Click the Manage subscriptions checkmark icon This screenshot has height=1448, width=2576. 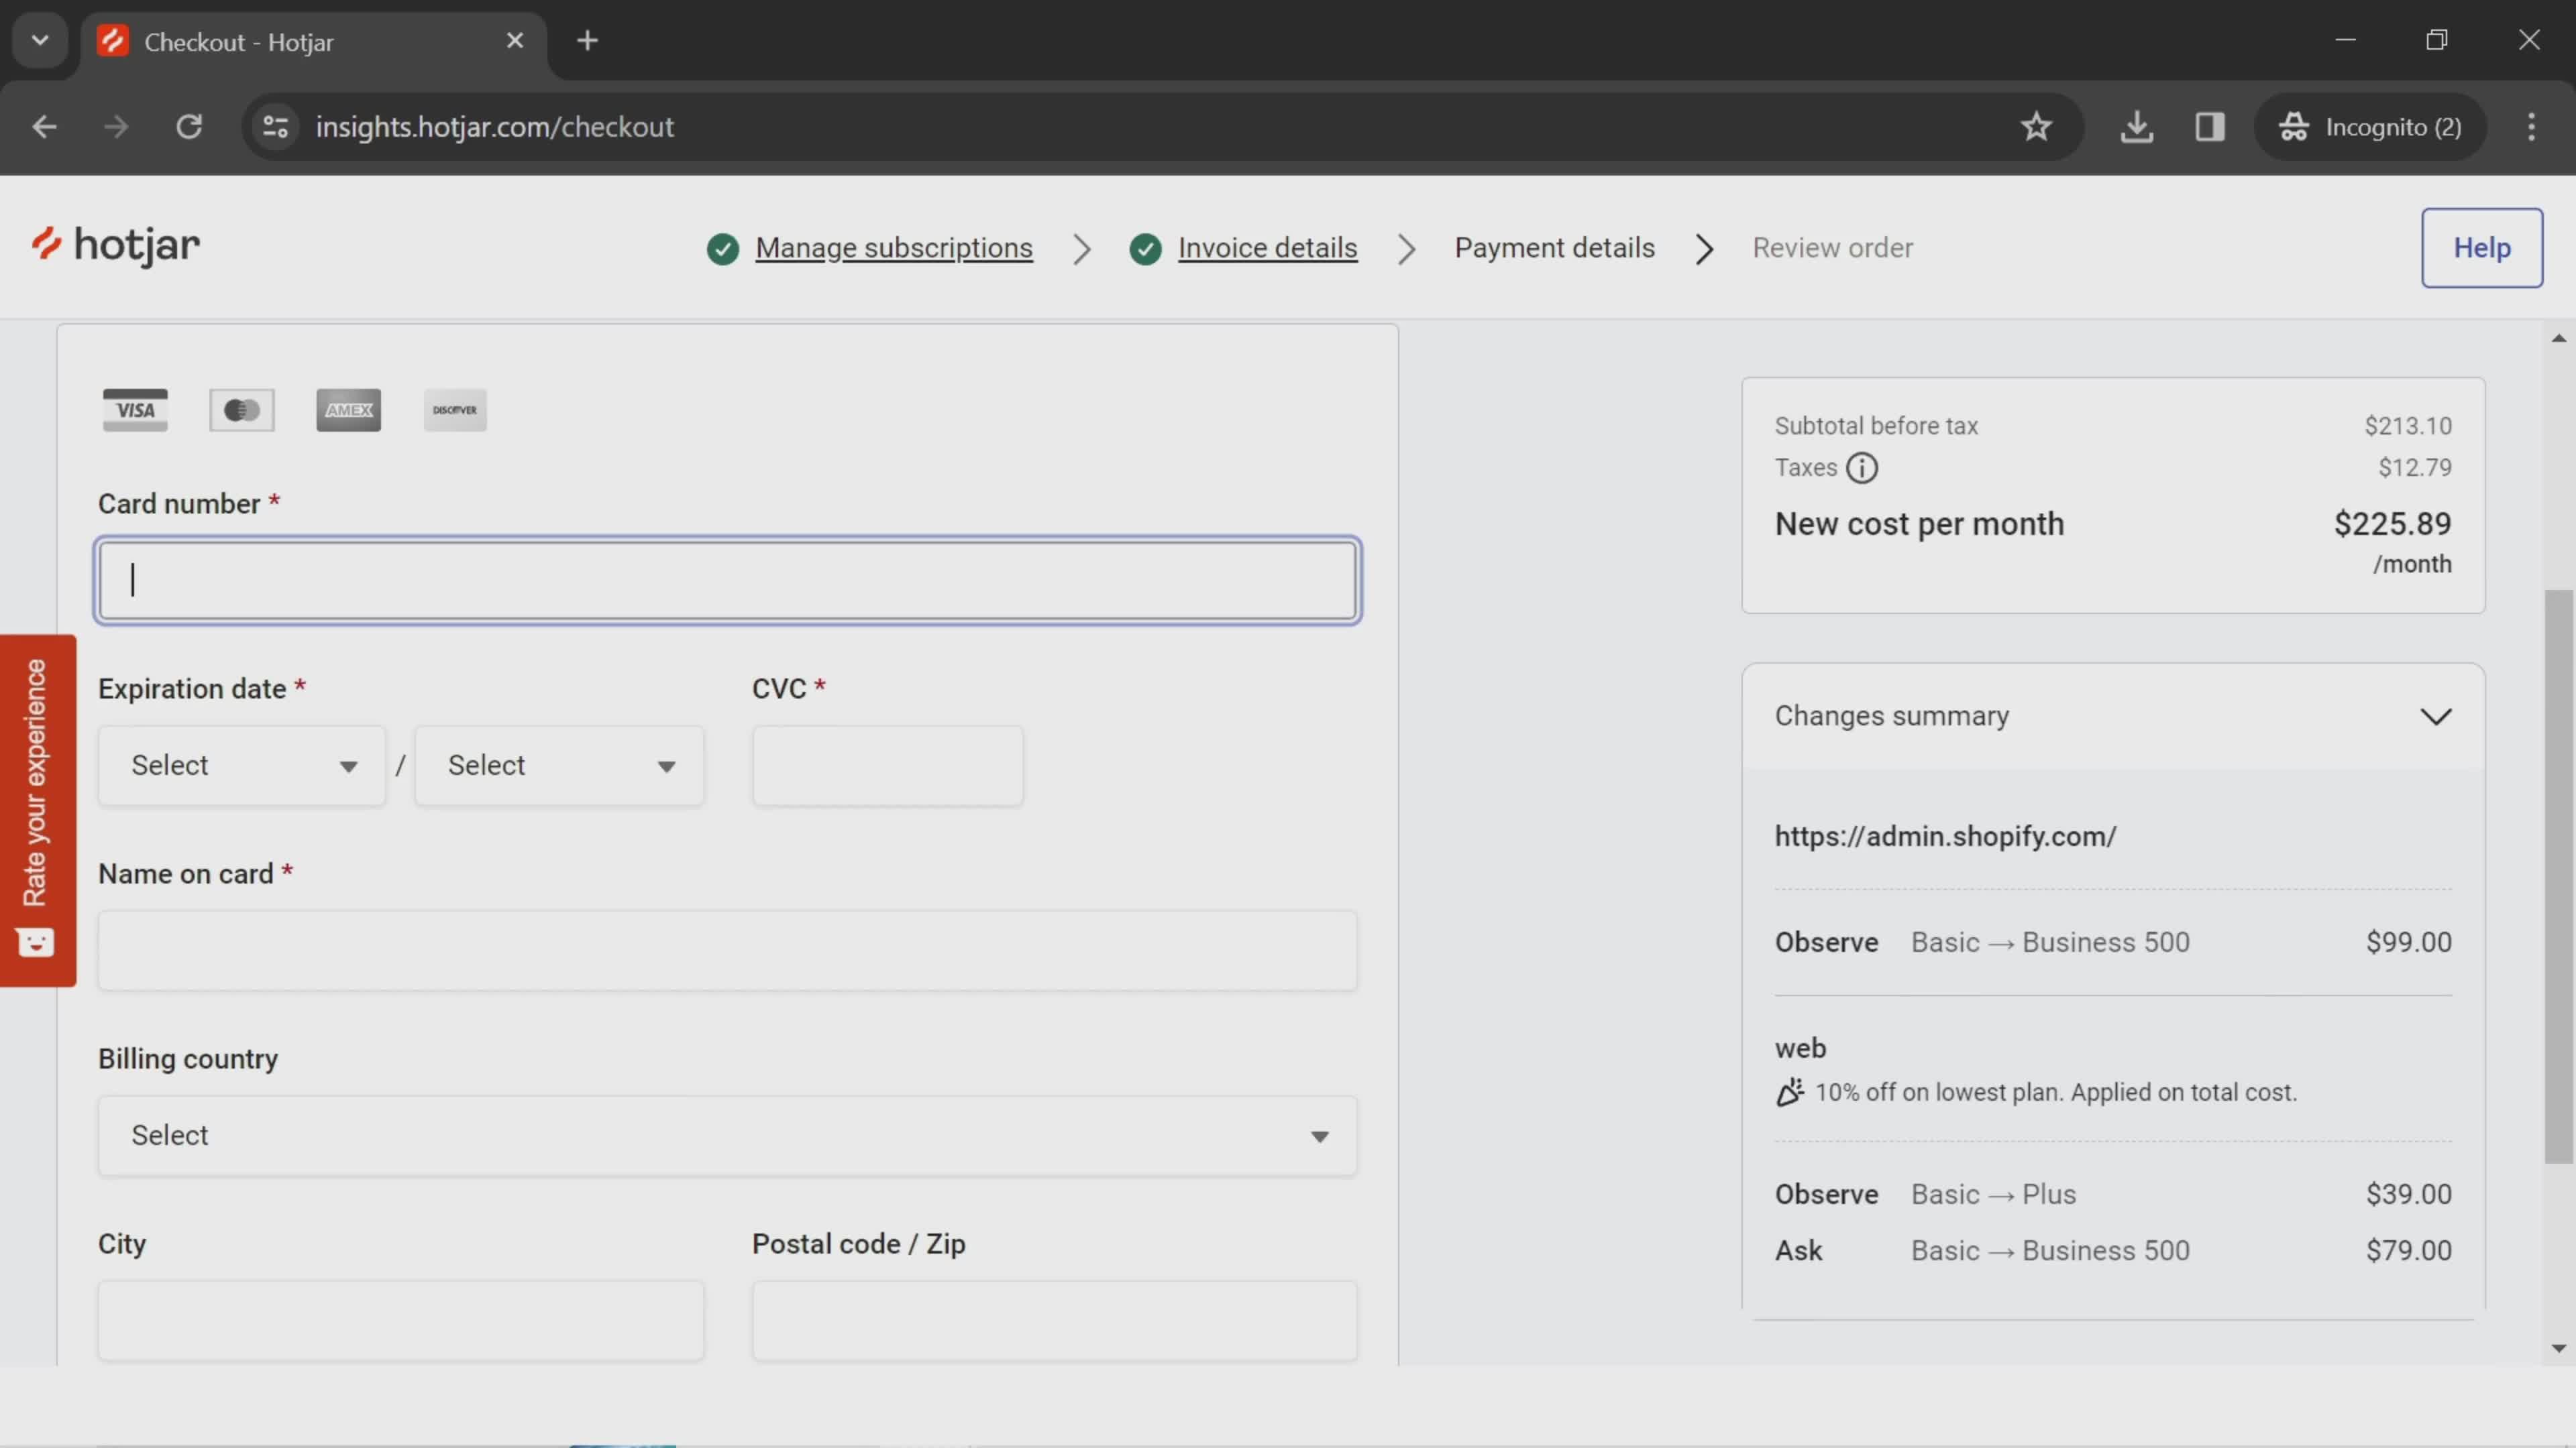click(x=722, y=247)
